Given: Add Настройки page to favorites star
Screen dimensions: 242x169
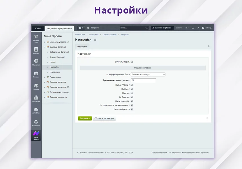Looking at the screenshot, I should tap(95, 40).
